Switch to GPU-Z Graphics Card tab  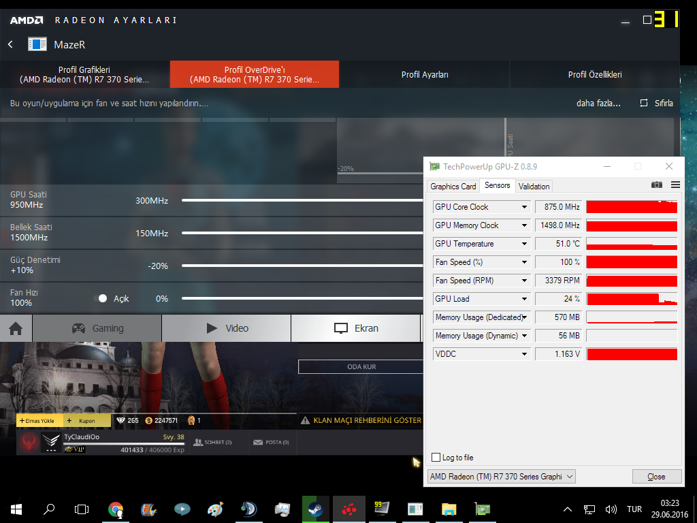pyautogui.click(x=453, y=187)
